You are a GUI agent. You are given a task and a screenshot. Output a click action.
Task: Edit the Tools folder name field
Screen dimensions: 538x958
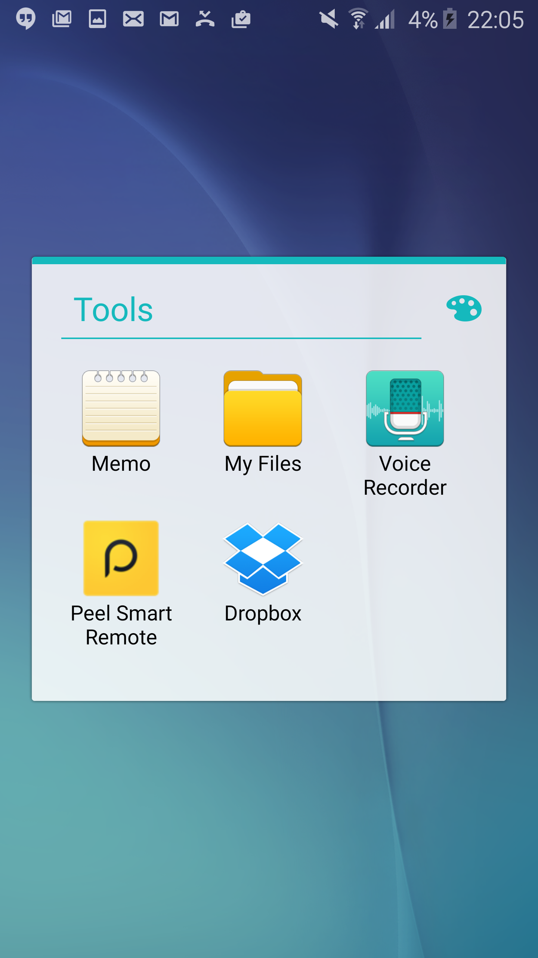tap(241, 310)
